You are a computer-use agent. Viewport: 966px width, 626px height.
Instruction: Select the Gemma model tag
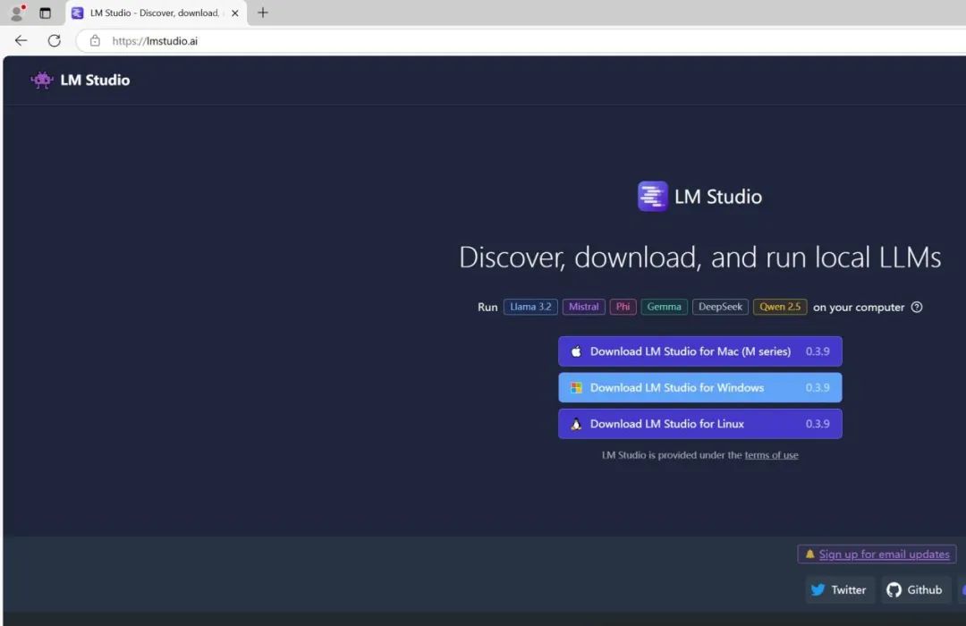point(664,307)
